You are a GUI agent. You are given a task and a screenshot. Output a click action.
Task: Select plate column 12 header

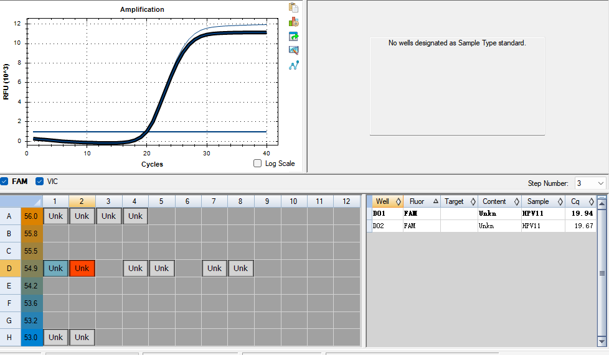pyautogui.click(x=346, y=201)
